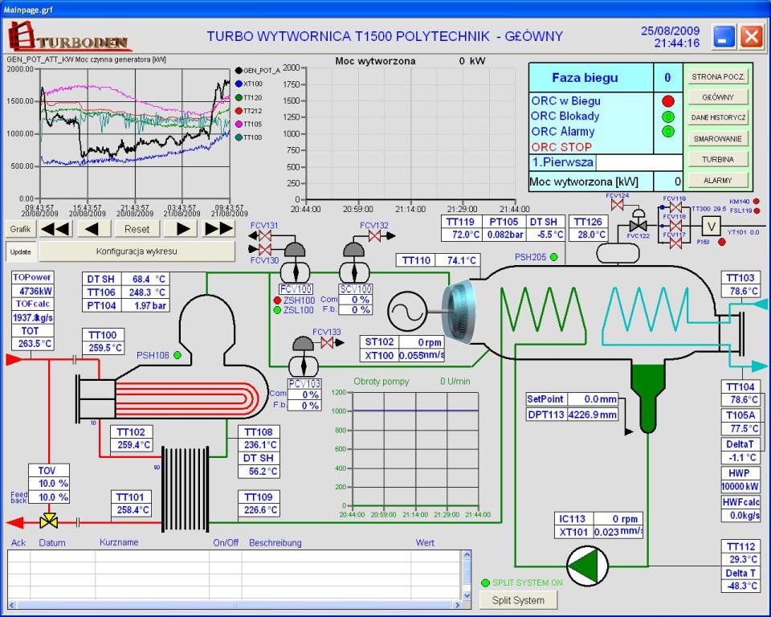Click the alarm list scroll-down arrow
Screen dimensions: 771x617
click(x=467, y=595)
